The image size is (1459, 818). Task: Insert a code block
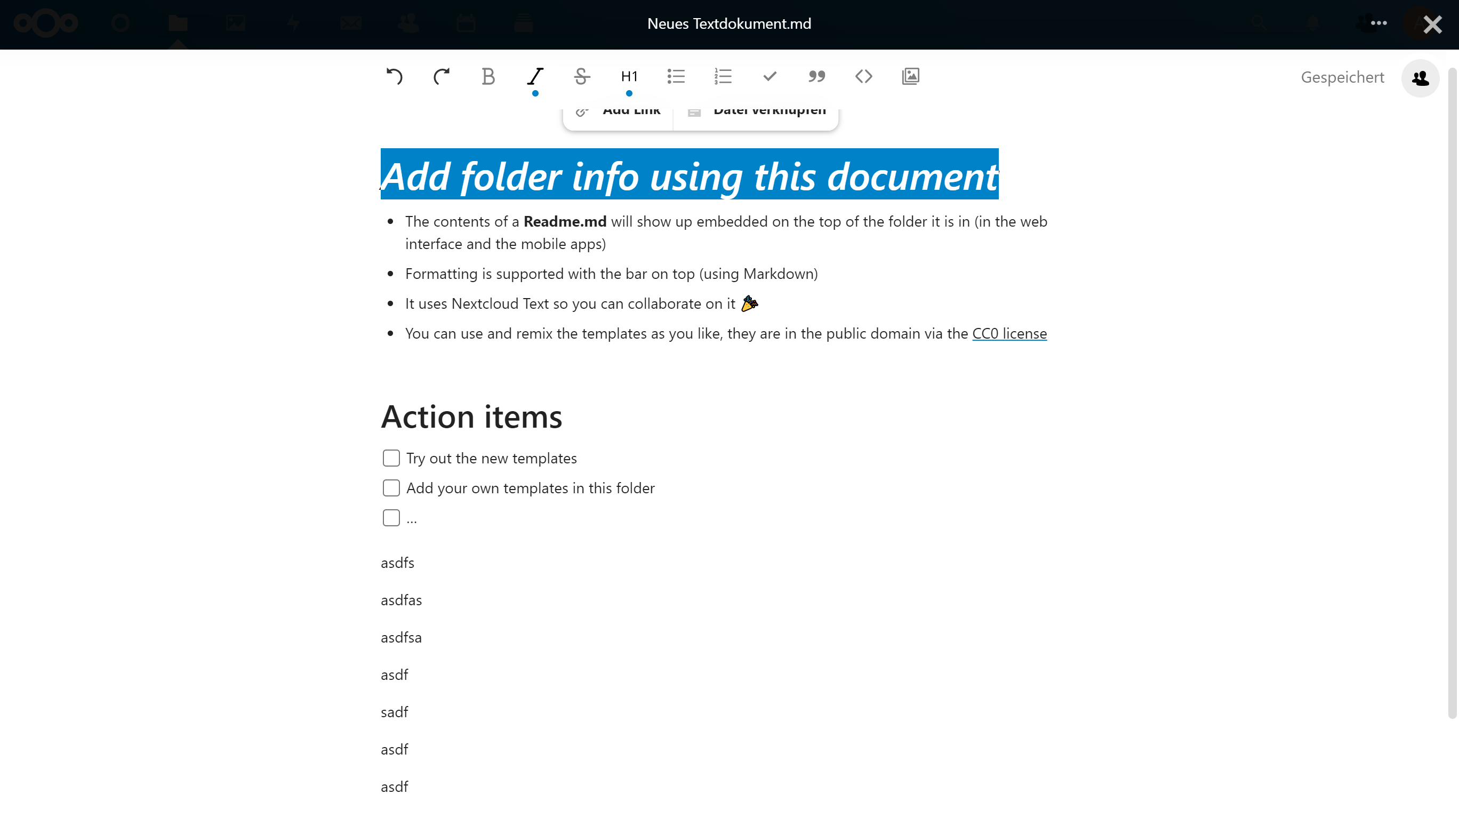point(864,76)
